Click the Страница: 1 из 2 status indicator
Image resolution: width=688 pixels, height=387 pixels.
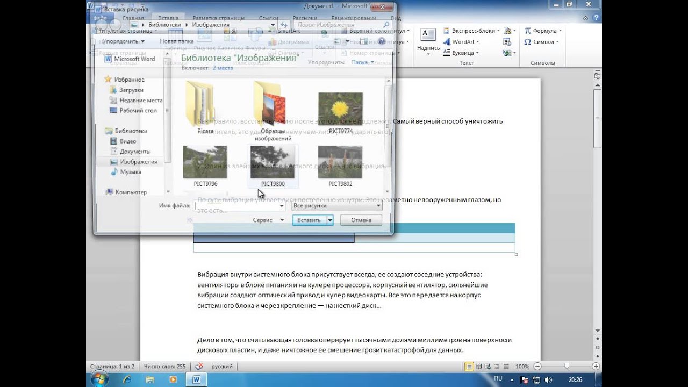point(112,366)
